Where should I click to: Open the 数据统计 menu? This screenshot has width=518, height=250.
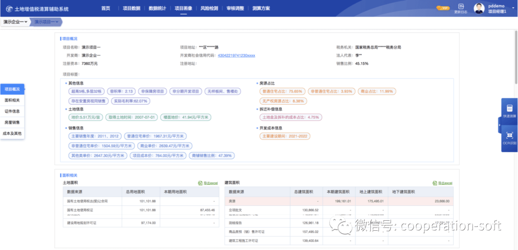point(158,8)
